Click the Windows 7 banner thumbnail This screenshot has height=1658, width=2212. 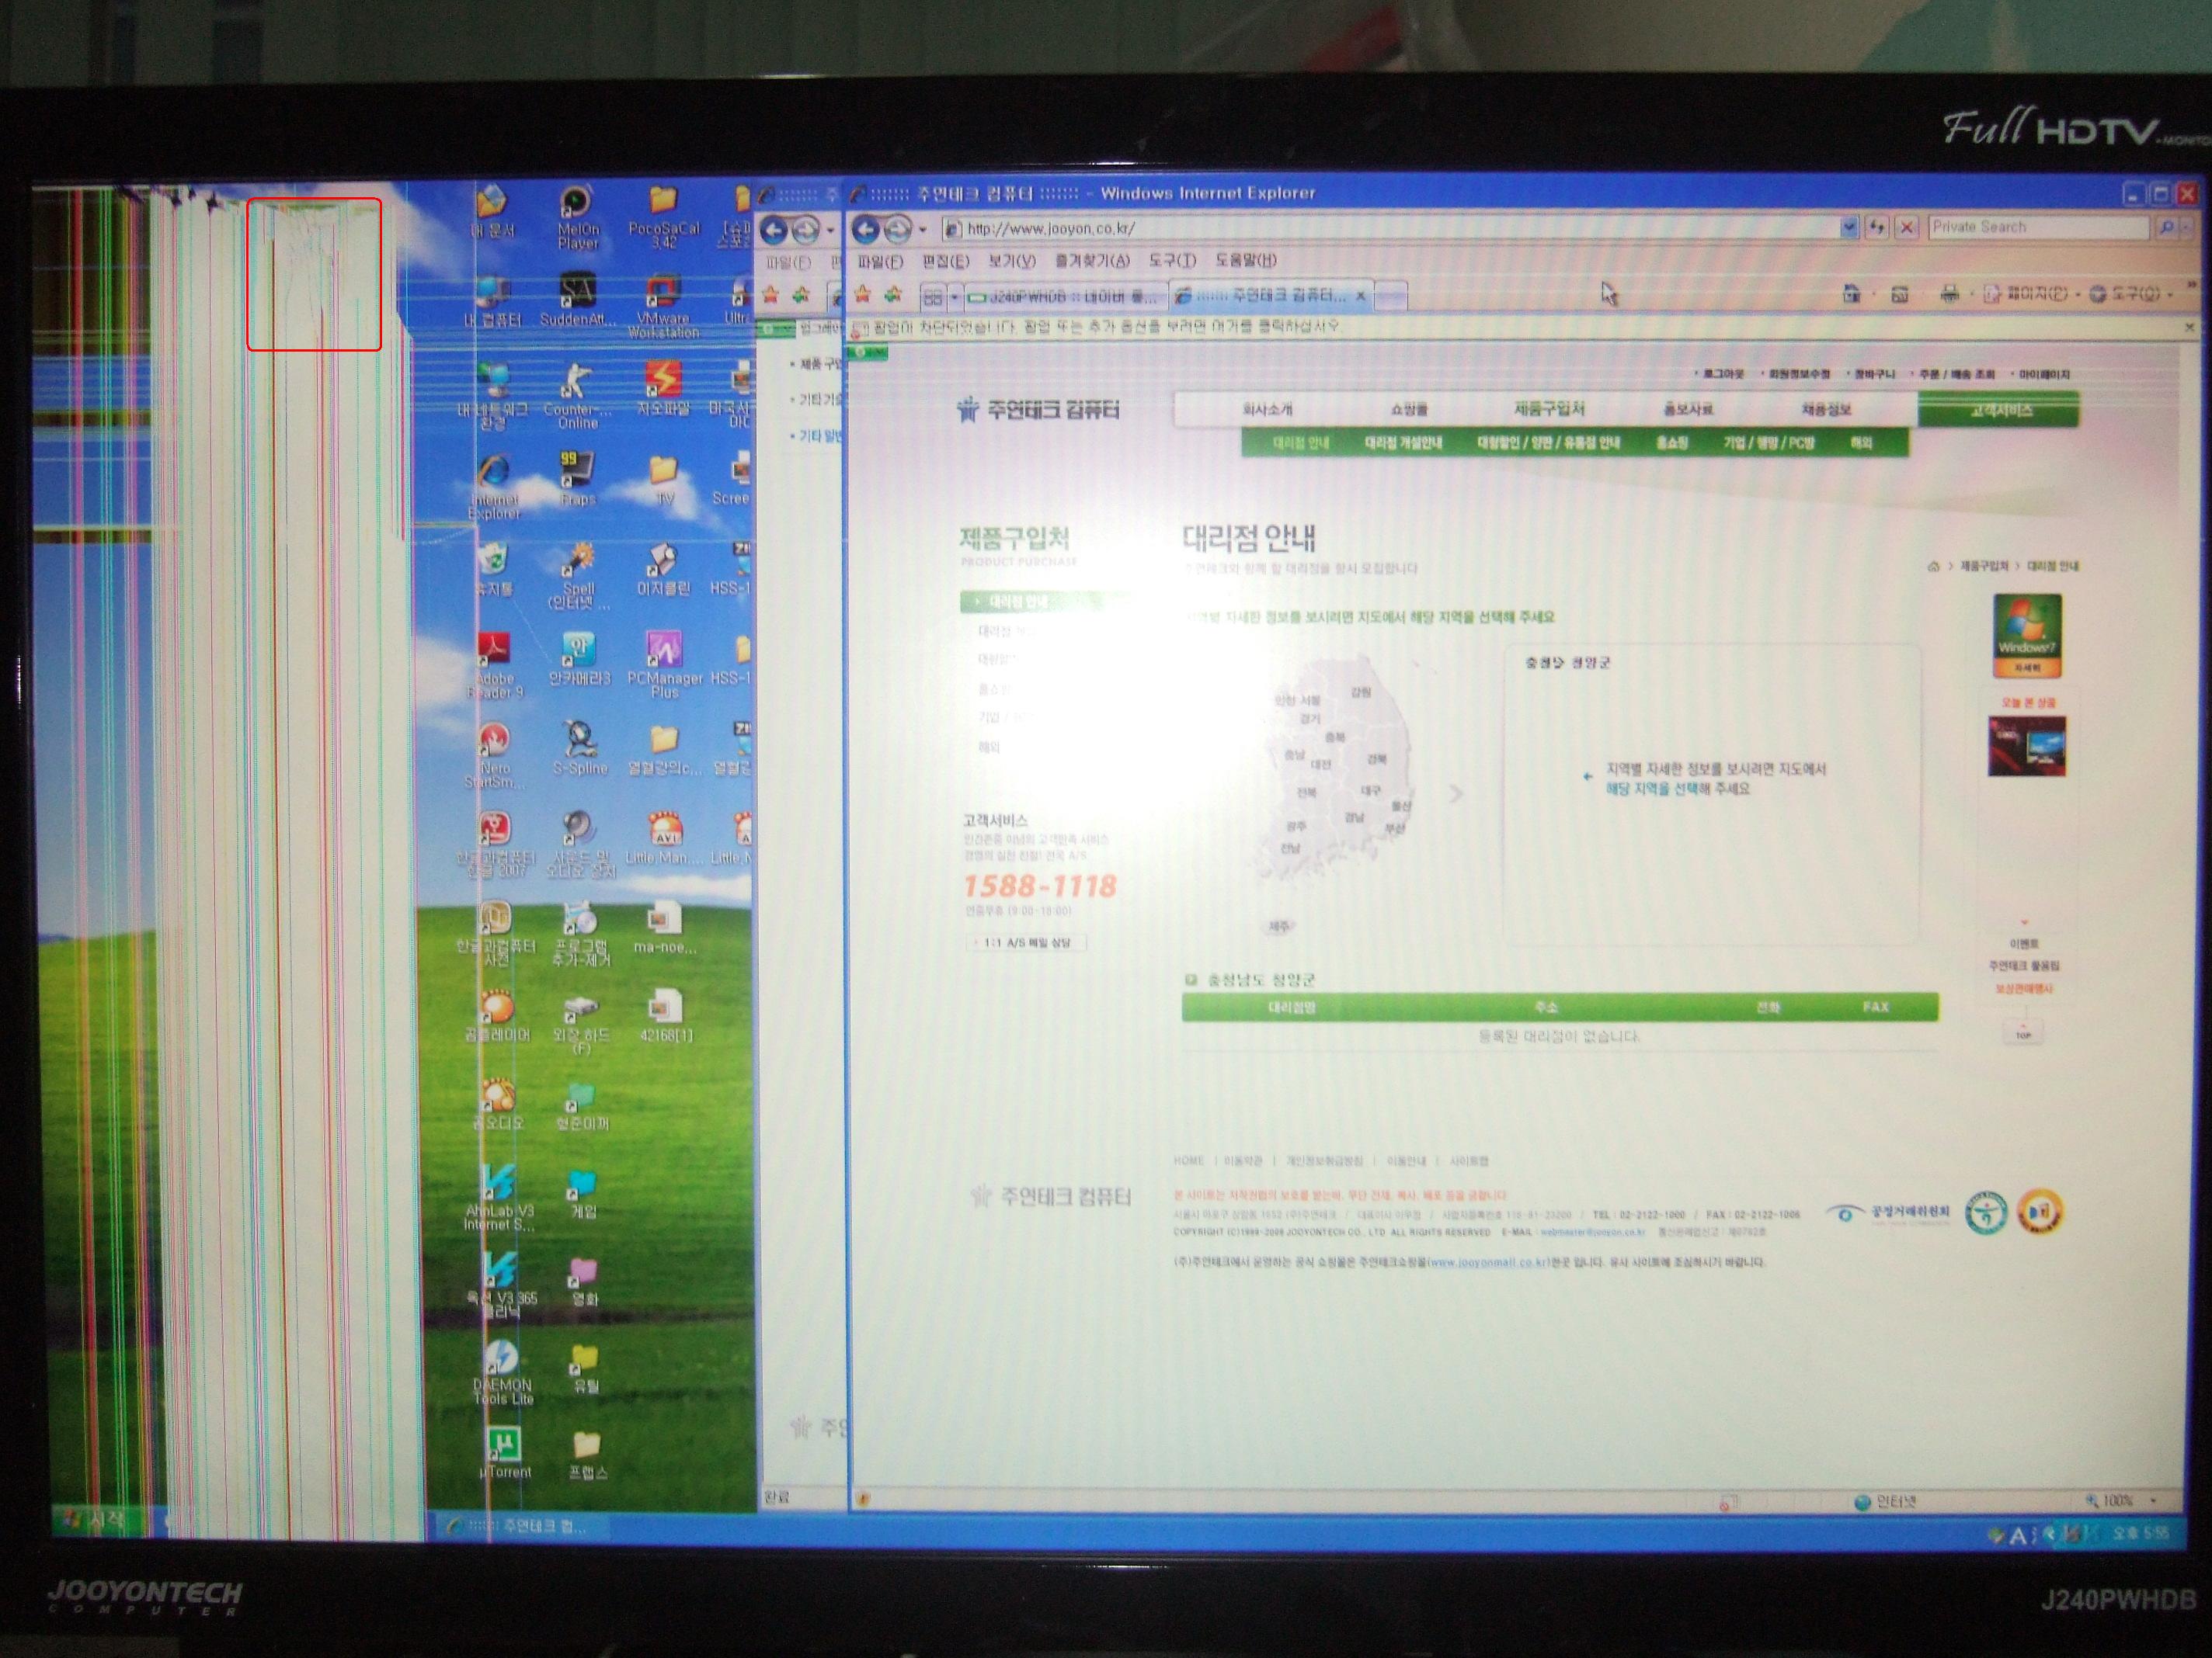(x=2026, y=636)
